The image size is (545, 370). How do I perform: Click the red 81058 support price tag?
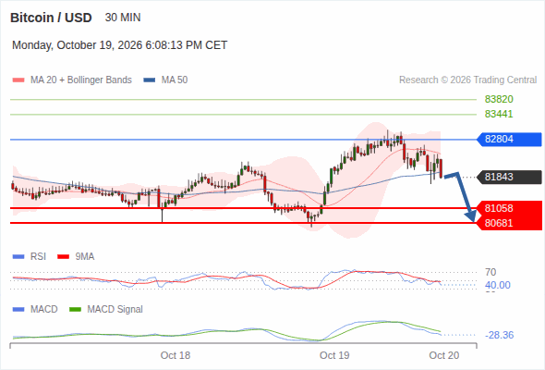(509, 208)
